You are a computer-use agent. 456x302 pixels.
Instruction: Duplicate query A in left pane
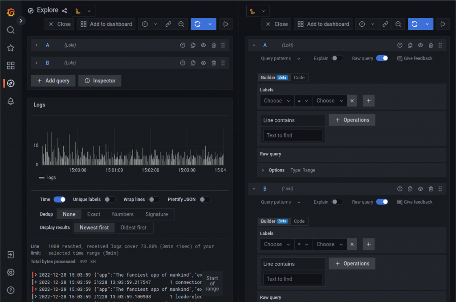pyautogui.click(x=193, y=45)
